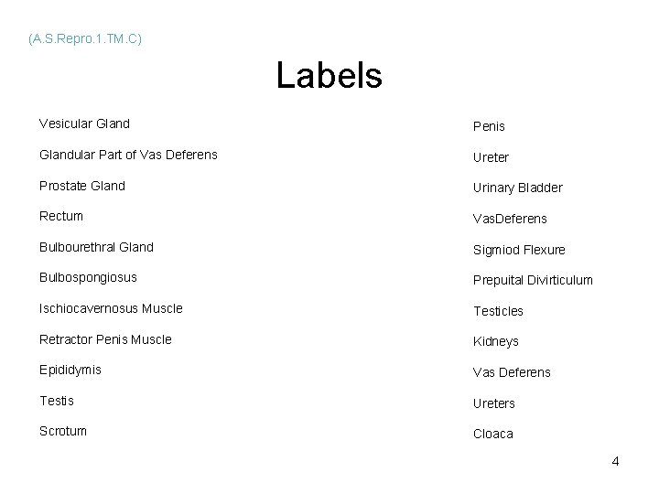Image resolution: width=659 pixels, height=494 pixels.
Task: Select the Glandular Part of Vas Deferens text
Action: click(x=128, y=155)
